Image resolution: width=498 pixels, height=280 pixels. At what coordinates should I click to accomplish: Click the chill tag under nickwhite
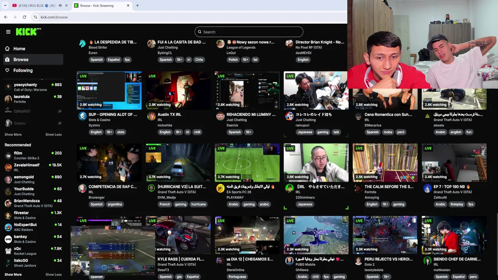coord(197,132)
